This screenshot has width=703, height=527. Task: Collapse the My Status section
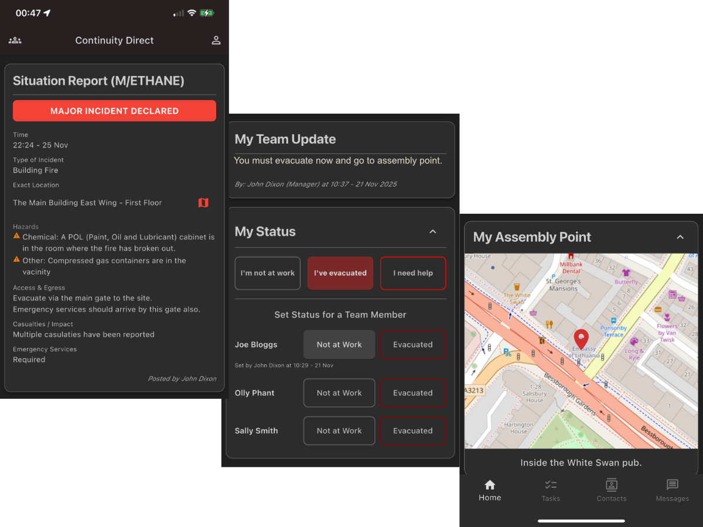click(432, 231)
